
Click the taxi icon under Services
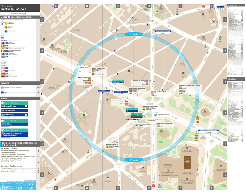point(2,92)
